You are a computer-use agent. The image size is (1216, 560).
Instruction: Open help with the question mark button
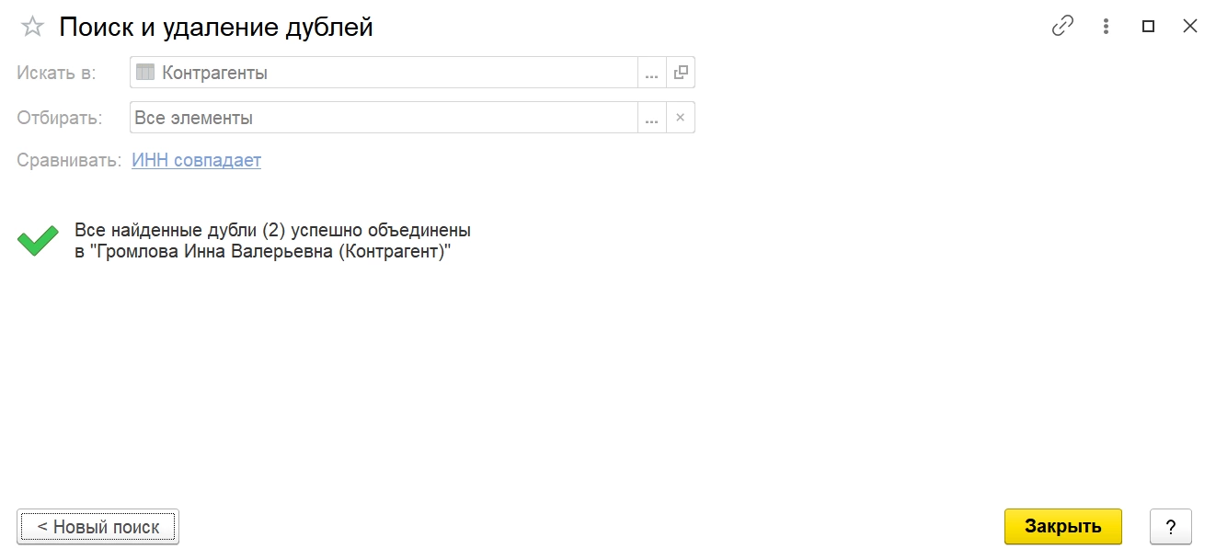1171,527
